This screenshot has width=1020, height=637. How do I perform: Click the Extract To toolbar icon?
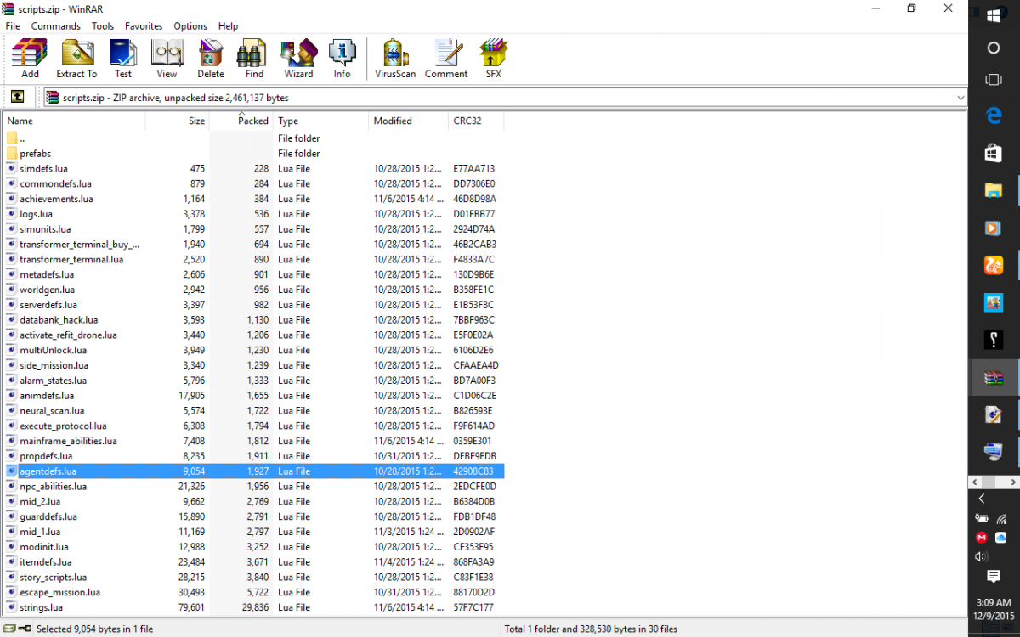(76, 59)
